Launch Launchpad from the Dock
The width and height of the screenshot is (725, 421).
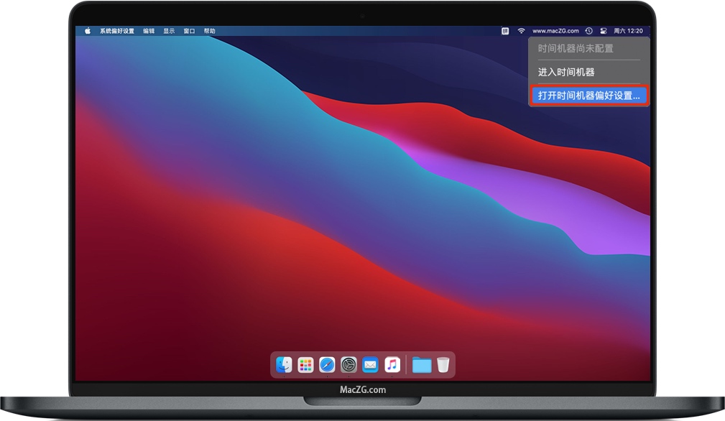coord(305,365)
